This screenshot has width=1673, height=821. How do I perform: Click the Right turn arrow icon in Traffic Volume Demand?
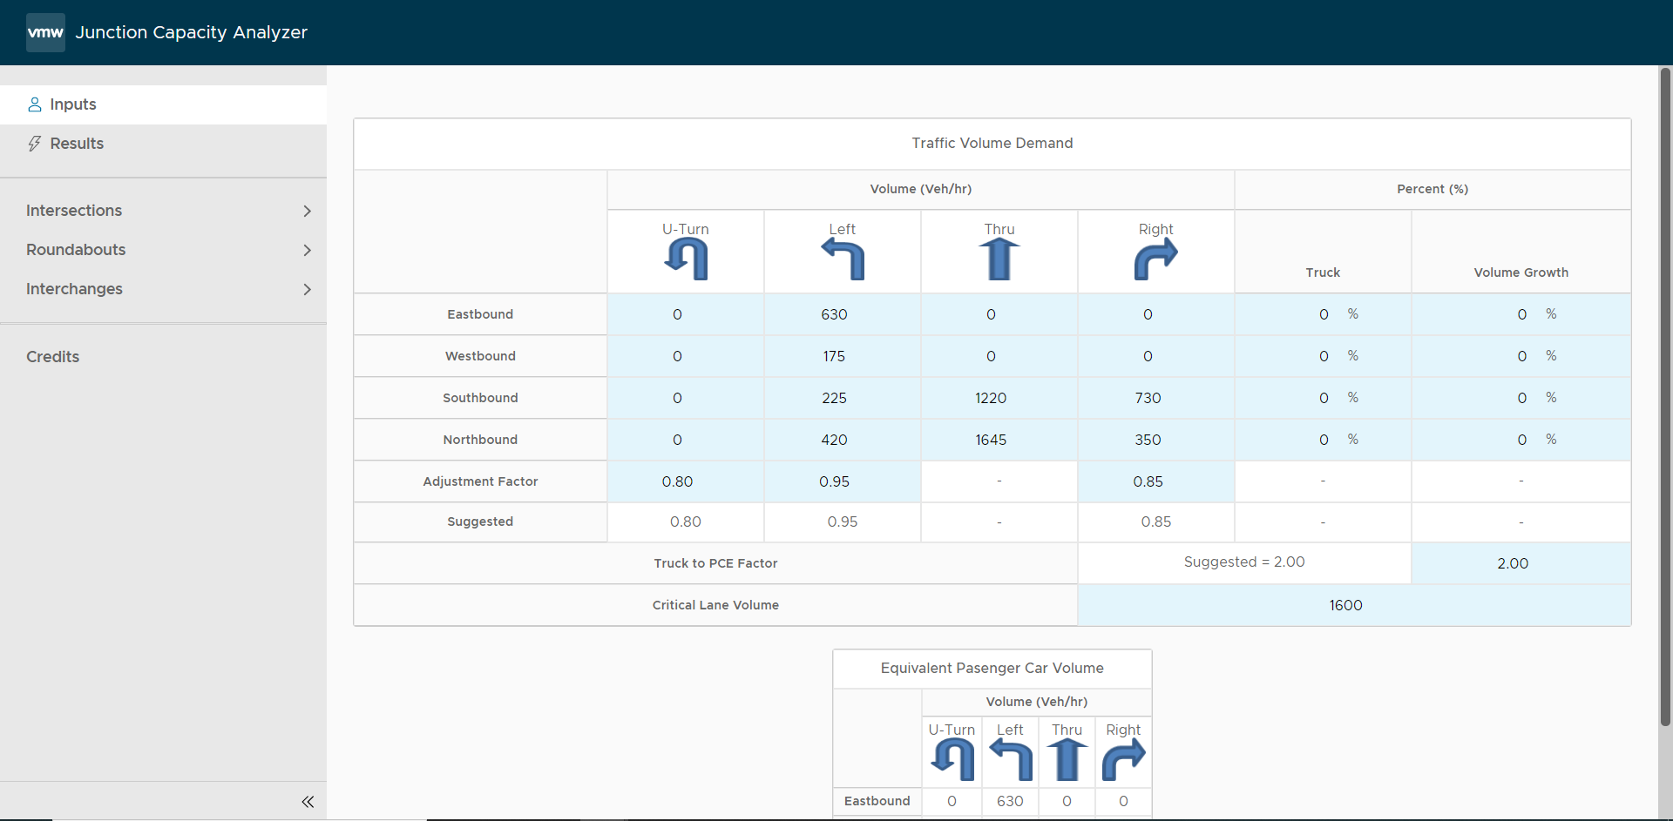[x=1156, y=259]
